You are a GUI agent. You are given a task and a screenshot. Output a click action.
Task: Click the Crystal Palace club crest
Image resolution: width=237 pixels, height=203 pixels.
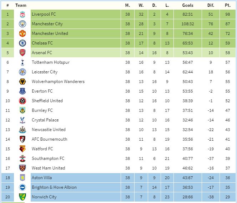[x=22, y=120]
